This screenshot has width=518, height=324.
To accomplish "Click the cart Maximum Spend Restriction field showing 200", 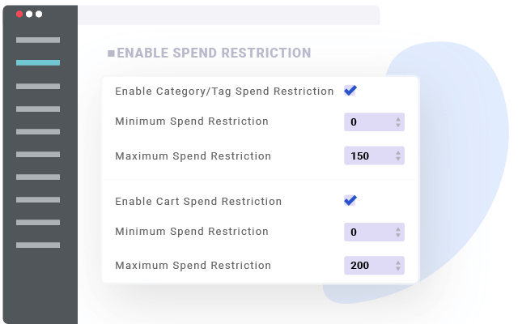I will pos(368,266).
